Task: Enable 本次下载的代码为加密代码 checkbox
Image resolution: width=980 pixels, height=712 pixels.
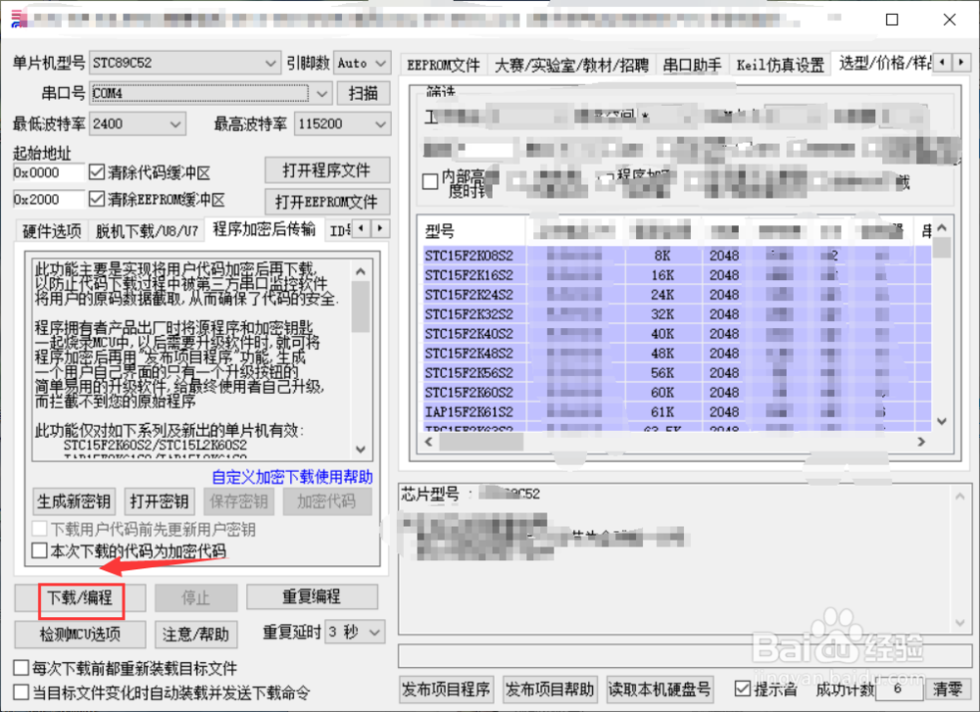Action: tap(39, 550)
